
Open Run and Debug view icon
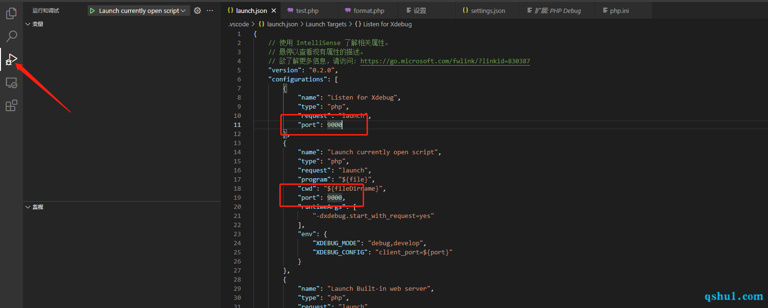[x=11, y=59]
